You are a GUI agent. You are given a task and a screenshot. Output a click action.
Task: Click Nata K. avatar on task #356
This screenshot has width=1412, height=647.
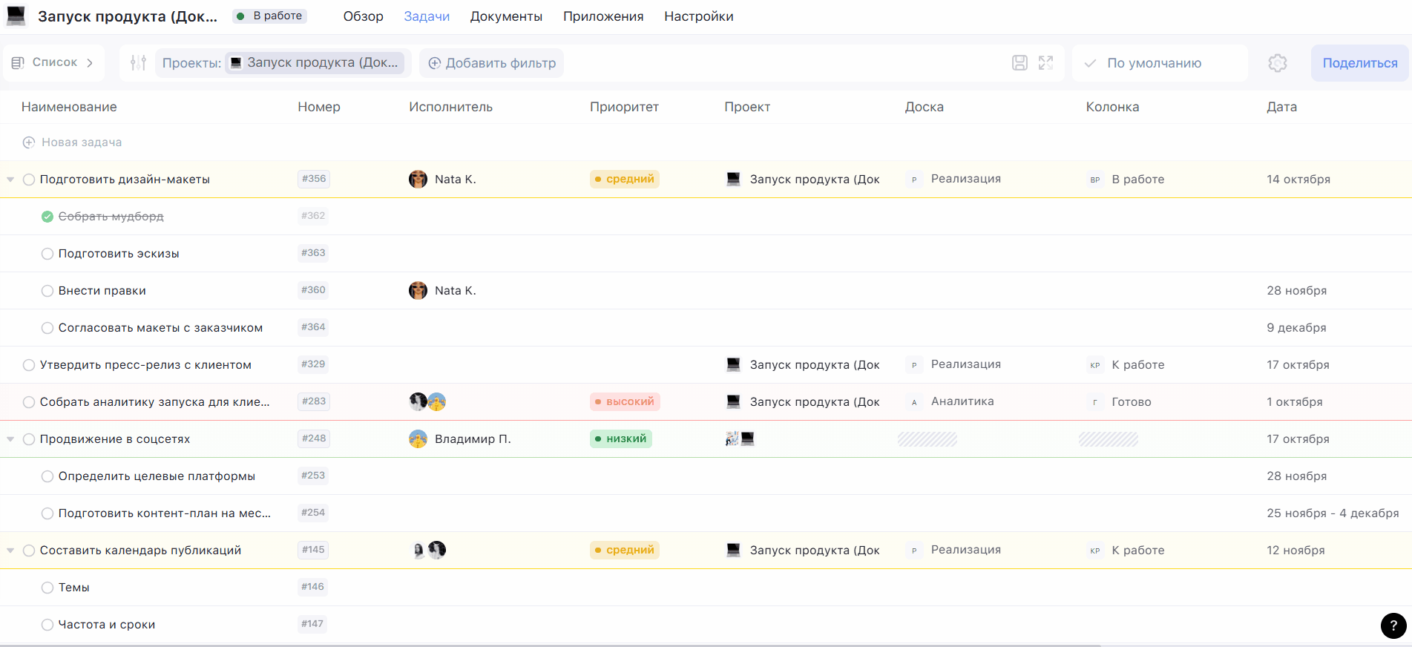[x=418, y=179]
